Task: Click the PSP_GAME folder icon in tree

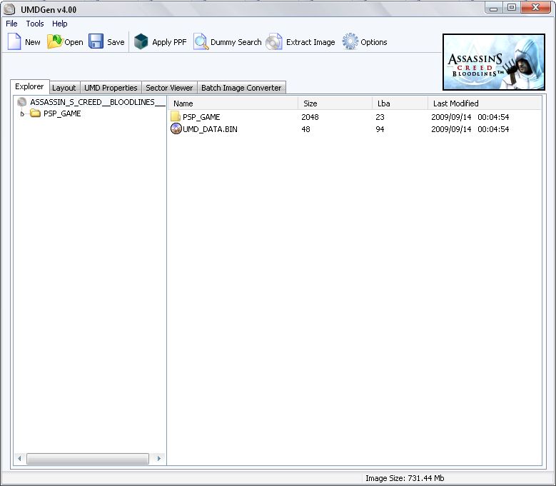Action: (x=35, y=113)
